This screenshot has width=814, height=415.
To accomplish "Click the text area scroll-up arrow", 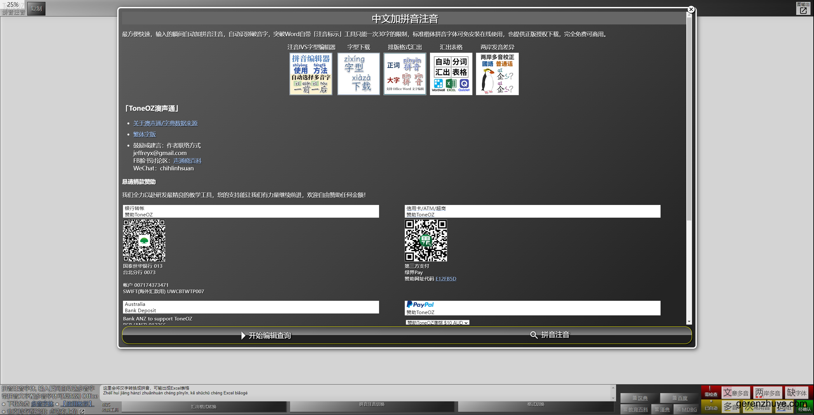I will 613,387.
